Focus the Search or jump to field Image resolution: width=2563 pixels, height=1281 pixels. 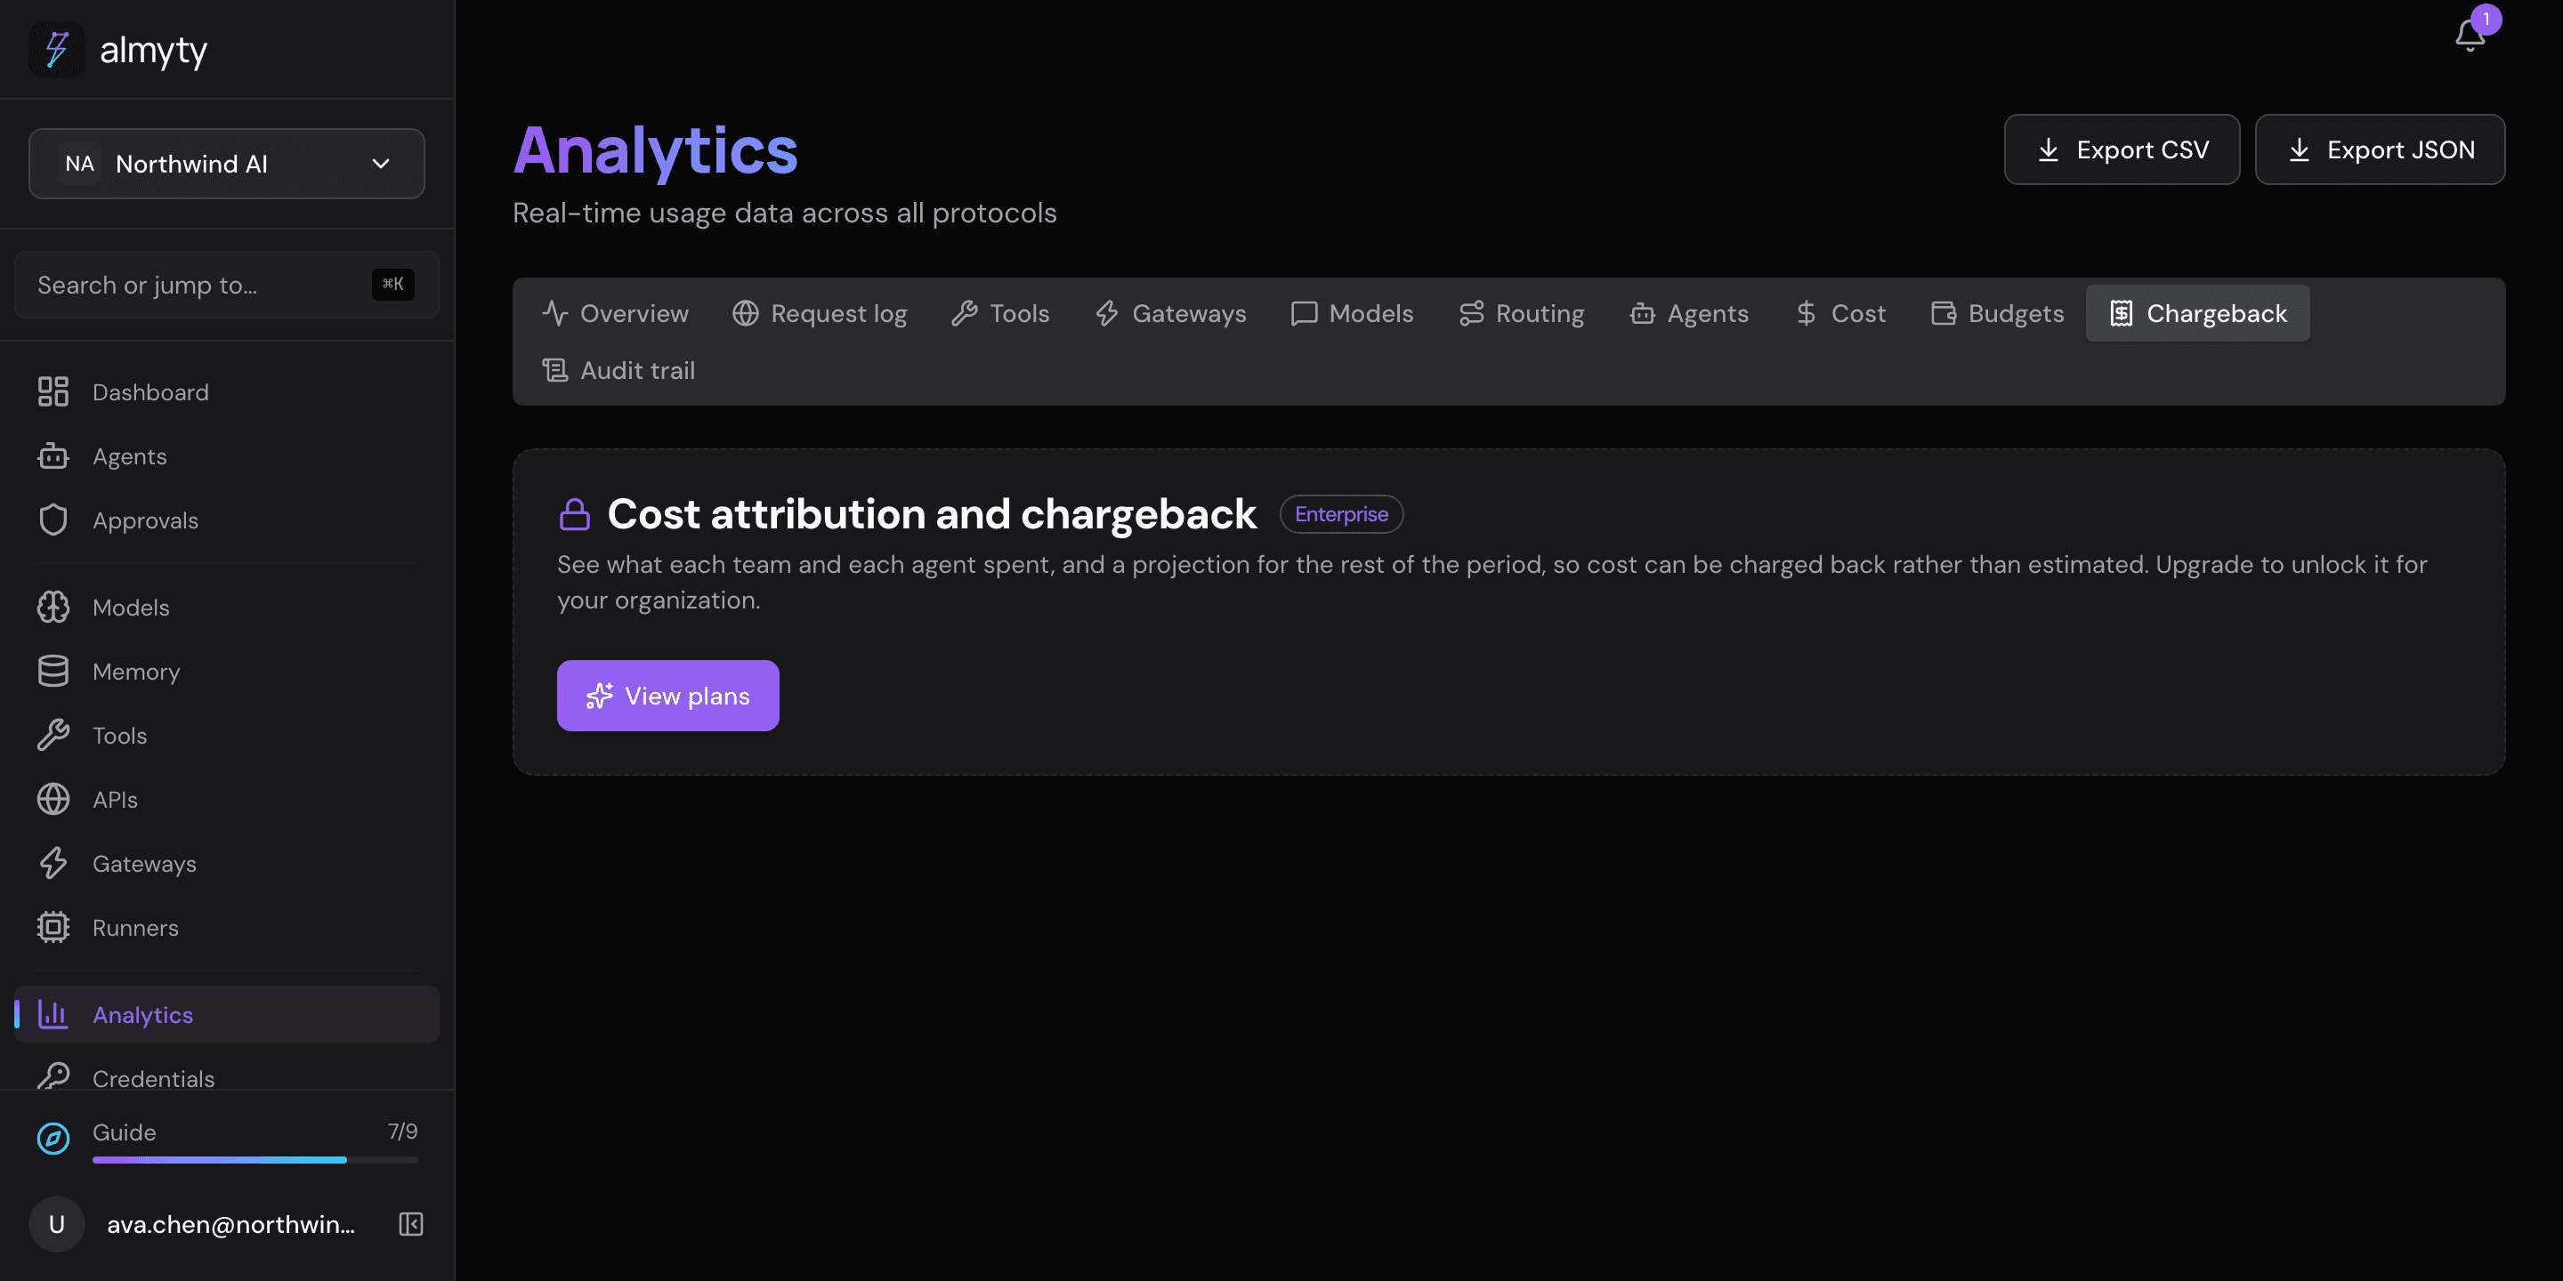[x=227, y=285]
